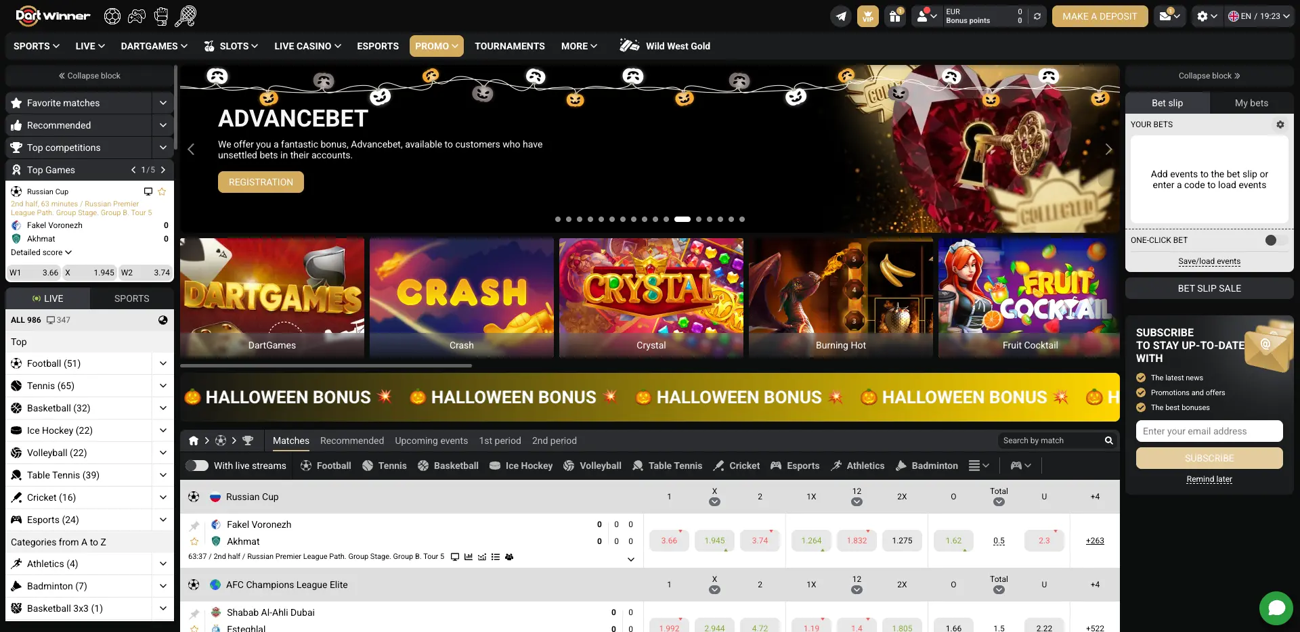This screenshot has height=632, width=1300.
Task: Filter matches by Table Tennis
Action: click(x=667, y=466)
